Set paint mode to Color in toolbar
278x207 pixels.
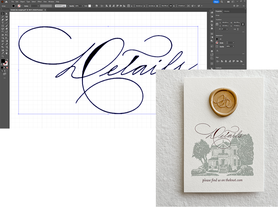[x=2, y=68]
